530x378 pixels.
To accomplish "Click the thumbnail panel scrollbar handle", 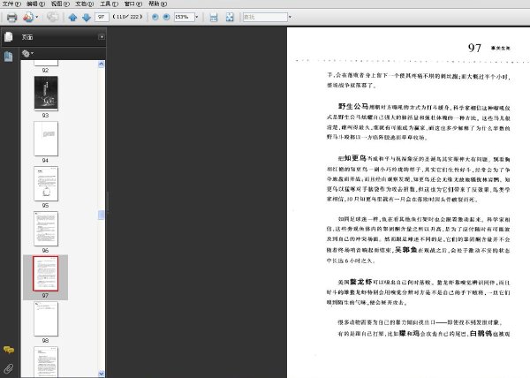I will pos(101,215).
